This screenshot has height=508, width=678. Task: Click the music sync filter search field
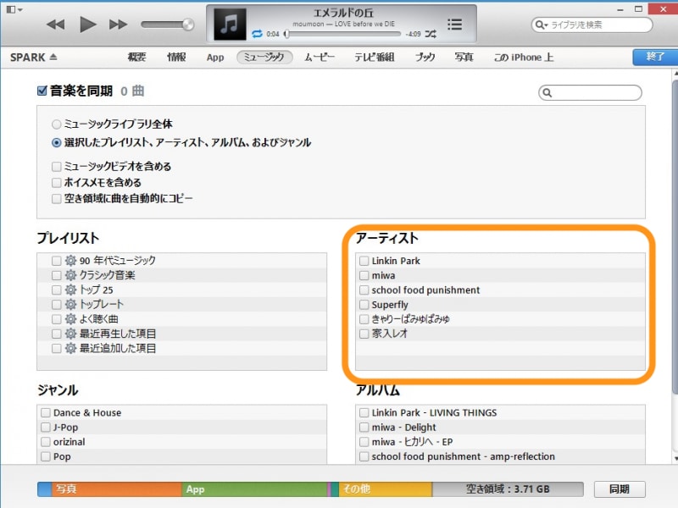590,93
